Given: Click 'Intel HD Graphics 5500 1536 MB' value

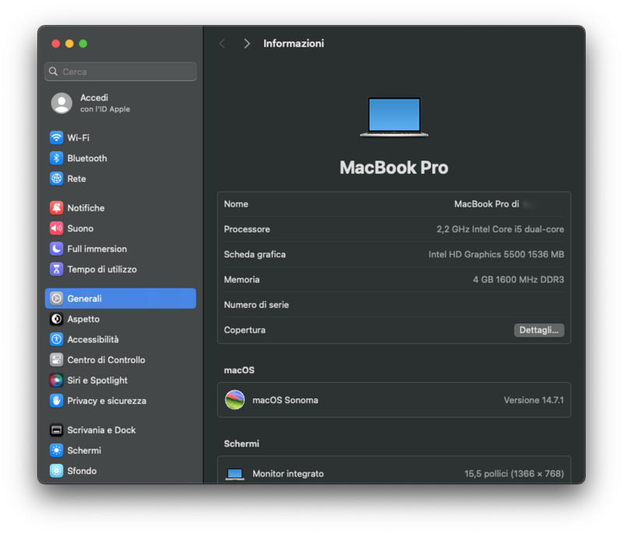Looking at the screenshot, I should [x=496, y=254].
